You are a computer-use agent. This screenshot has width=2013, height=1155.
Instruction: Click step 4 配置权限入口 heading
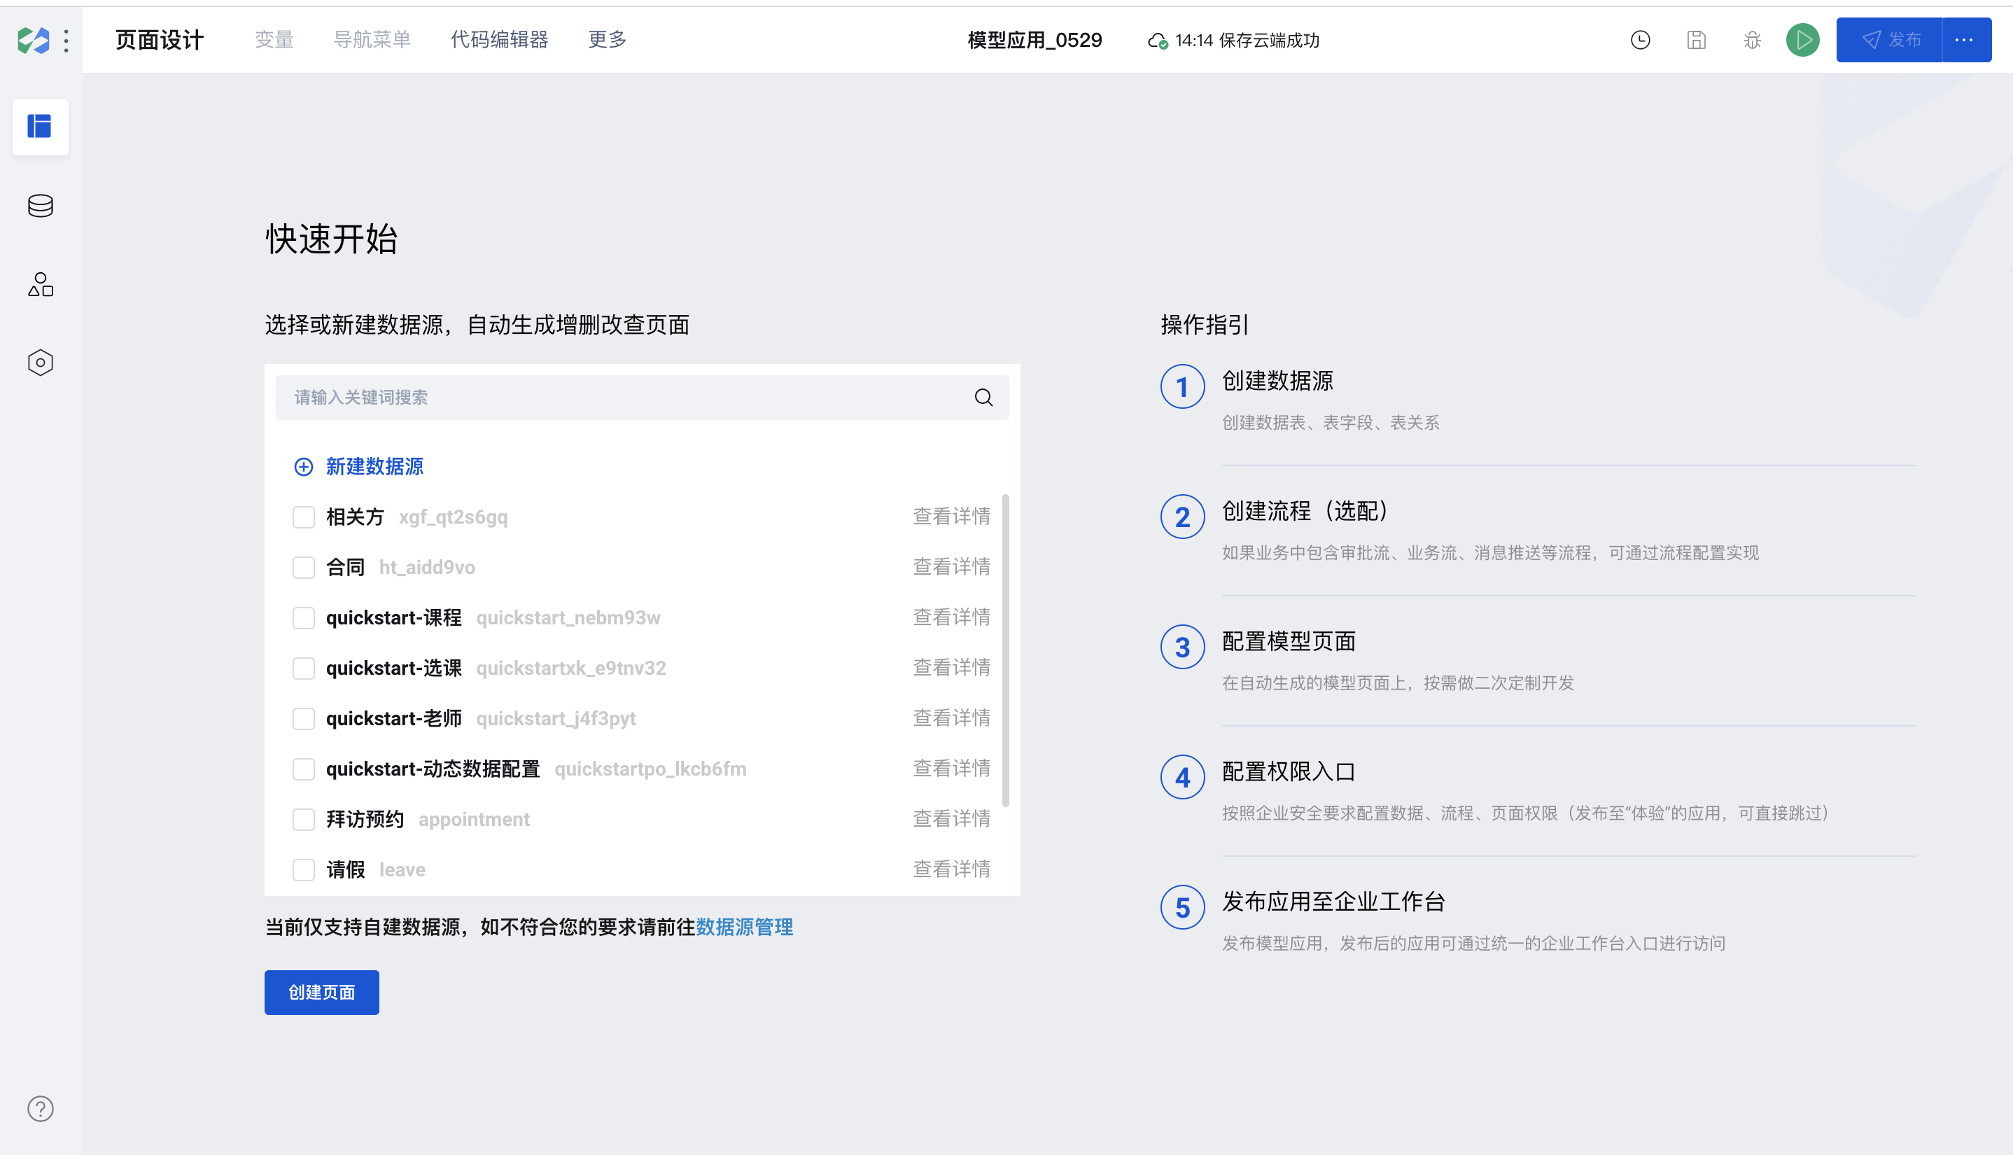click(1288, 771)
